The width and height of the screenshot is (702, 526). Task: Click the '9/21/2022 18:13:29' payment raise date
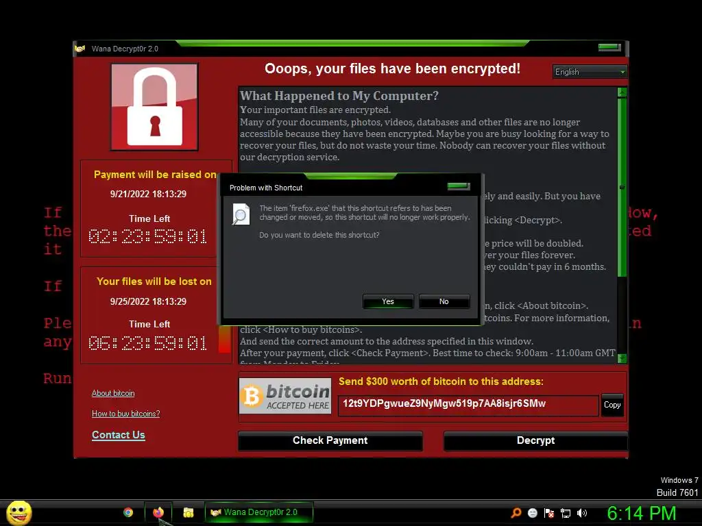pyautogui.click(x=148, y=194)
